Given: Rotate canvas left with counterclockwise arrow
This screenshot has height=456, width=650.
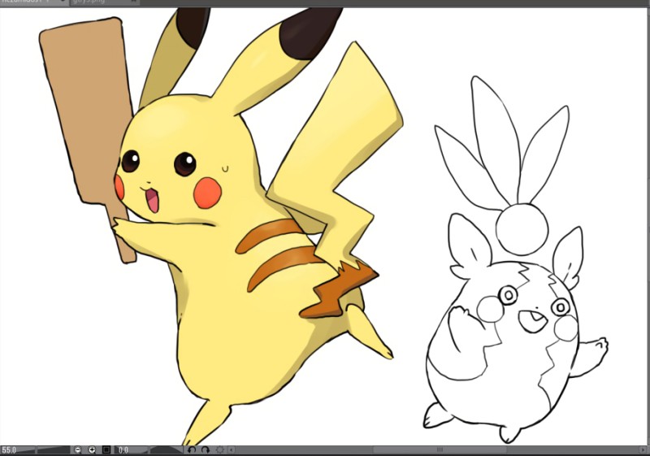Looking at the screenshot, I should point(192,449).
